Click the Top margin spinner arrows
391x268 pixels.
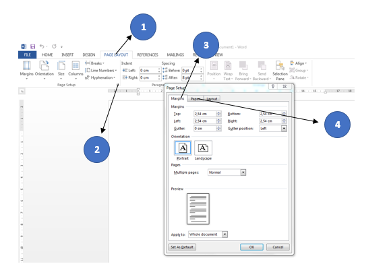coord(218,114)
